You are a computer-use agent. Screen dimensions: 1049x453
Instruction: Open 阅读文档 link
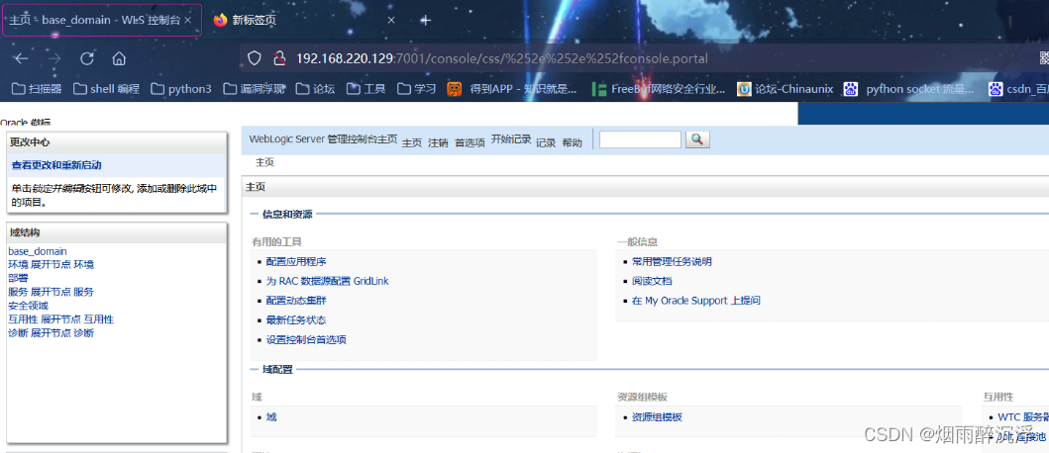point(652,281)
